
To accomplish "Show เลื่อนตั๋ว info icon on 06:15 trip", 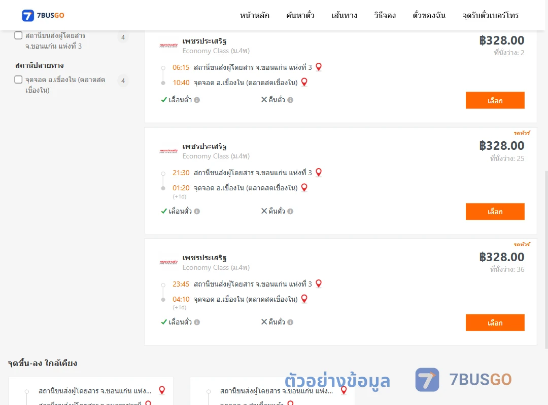I will tap(197, 100).
